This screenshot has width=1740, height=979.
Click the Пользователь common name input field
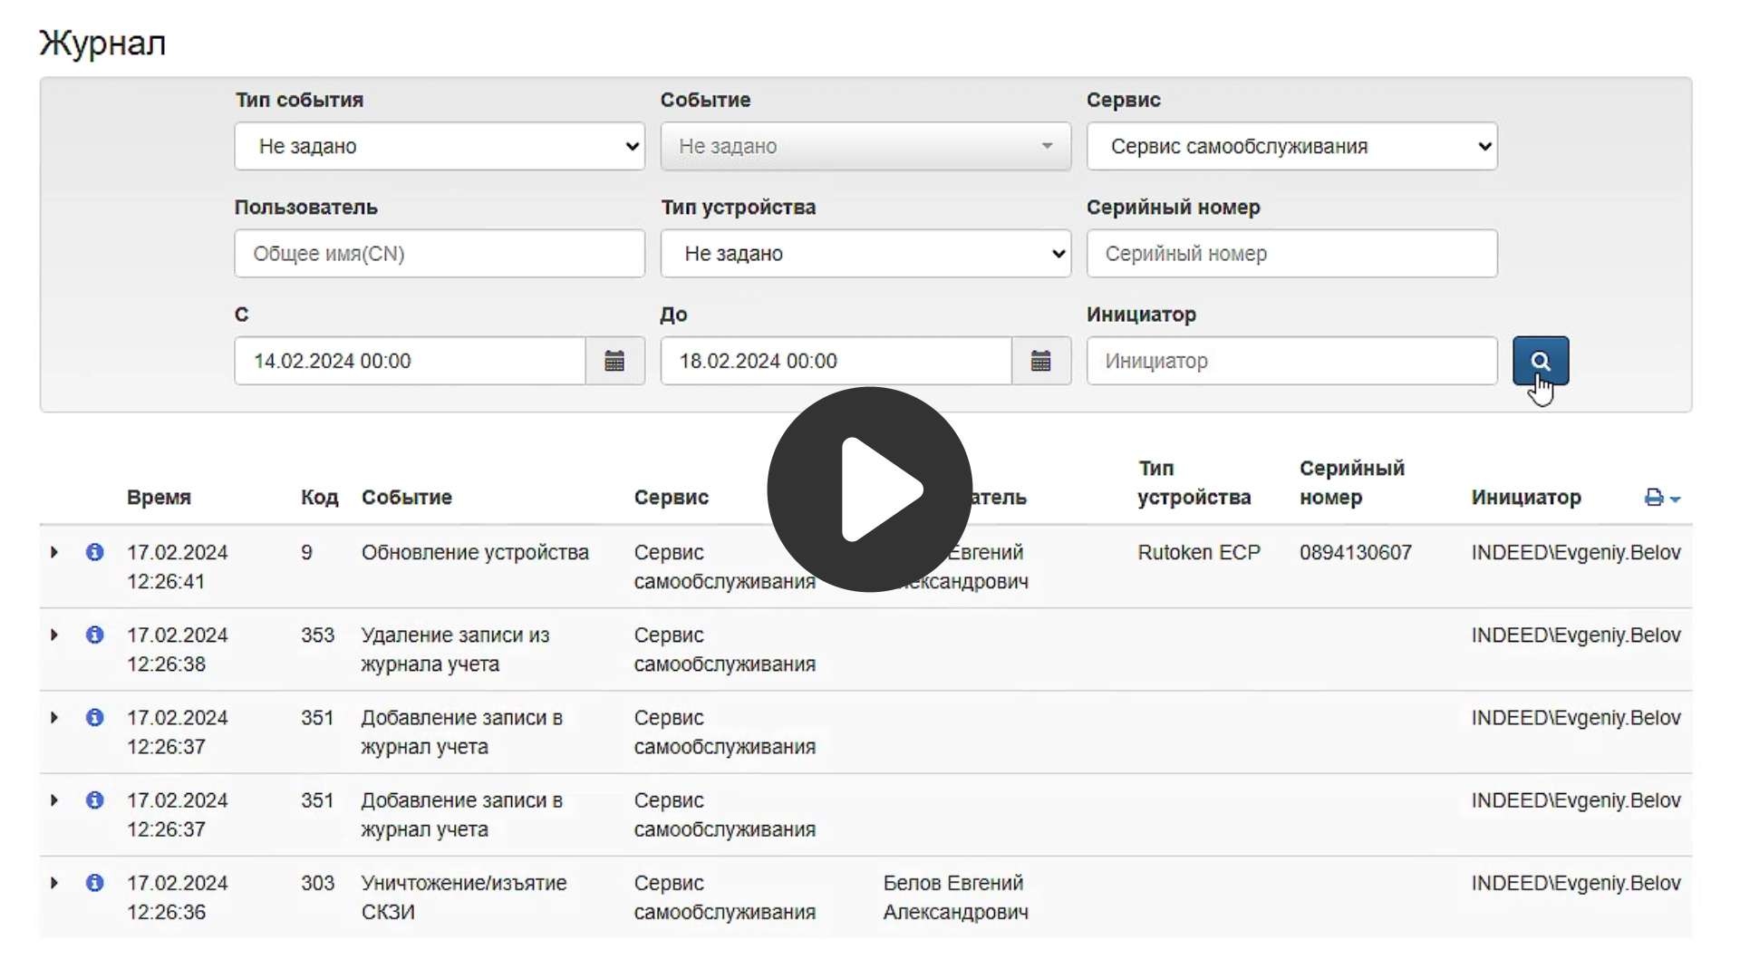[440, 254]
